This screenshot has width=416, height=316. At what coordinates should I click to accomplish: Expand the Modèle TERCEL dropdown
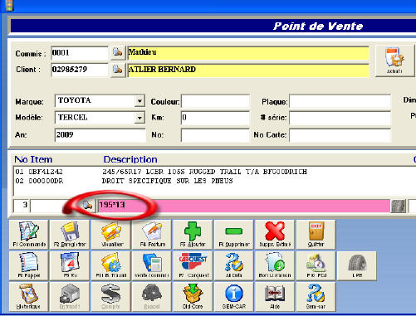[139, 118]
